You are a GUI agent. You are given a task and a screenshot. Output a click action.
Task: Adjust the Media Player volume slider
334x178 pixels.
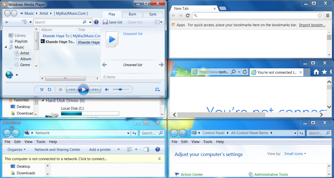coord(121,89)
